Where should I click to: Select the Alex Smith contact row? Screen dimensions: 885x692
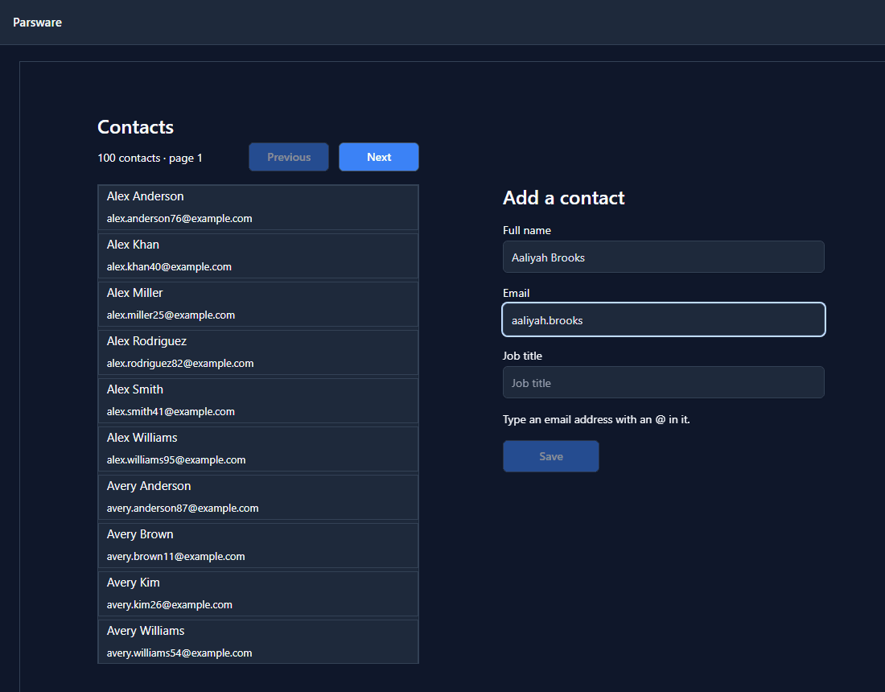[258, 400]
